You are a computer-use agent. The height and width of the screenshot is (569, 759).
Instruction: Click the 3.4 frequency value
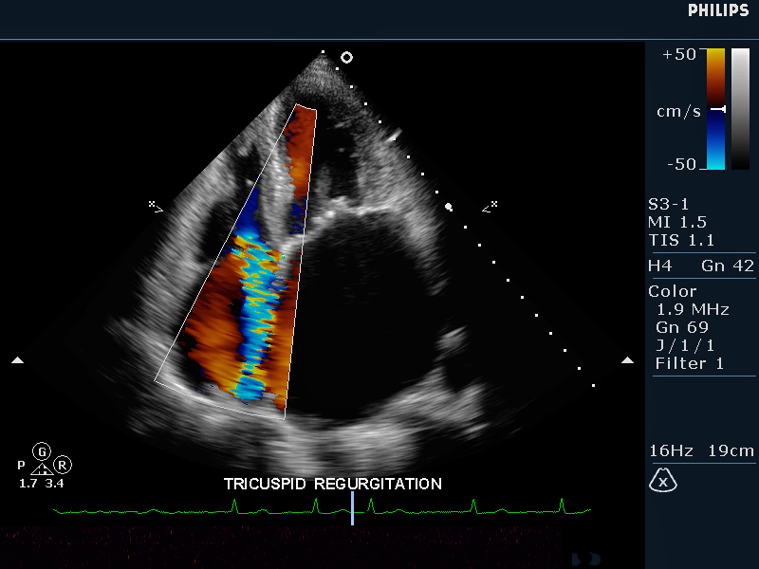coord(54,484)
